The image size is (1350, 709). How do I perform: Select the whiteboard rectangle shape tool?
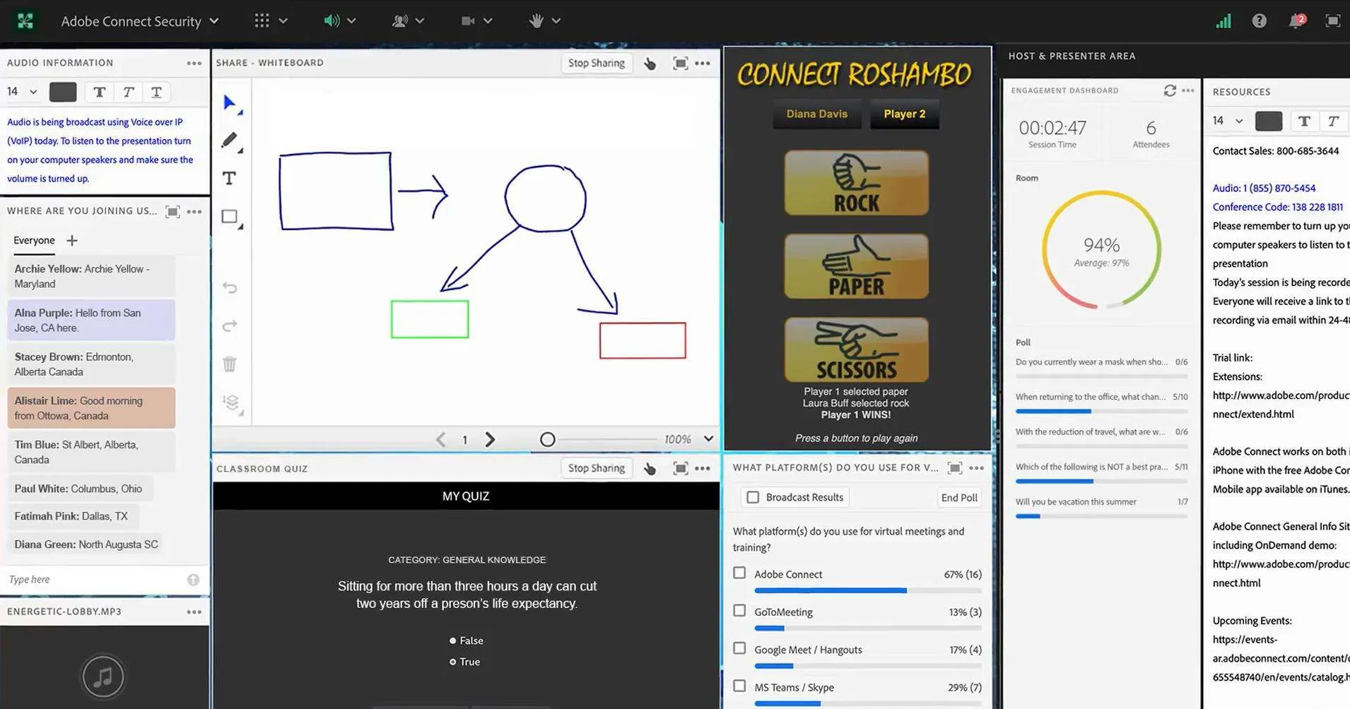coord(230,218)
